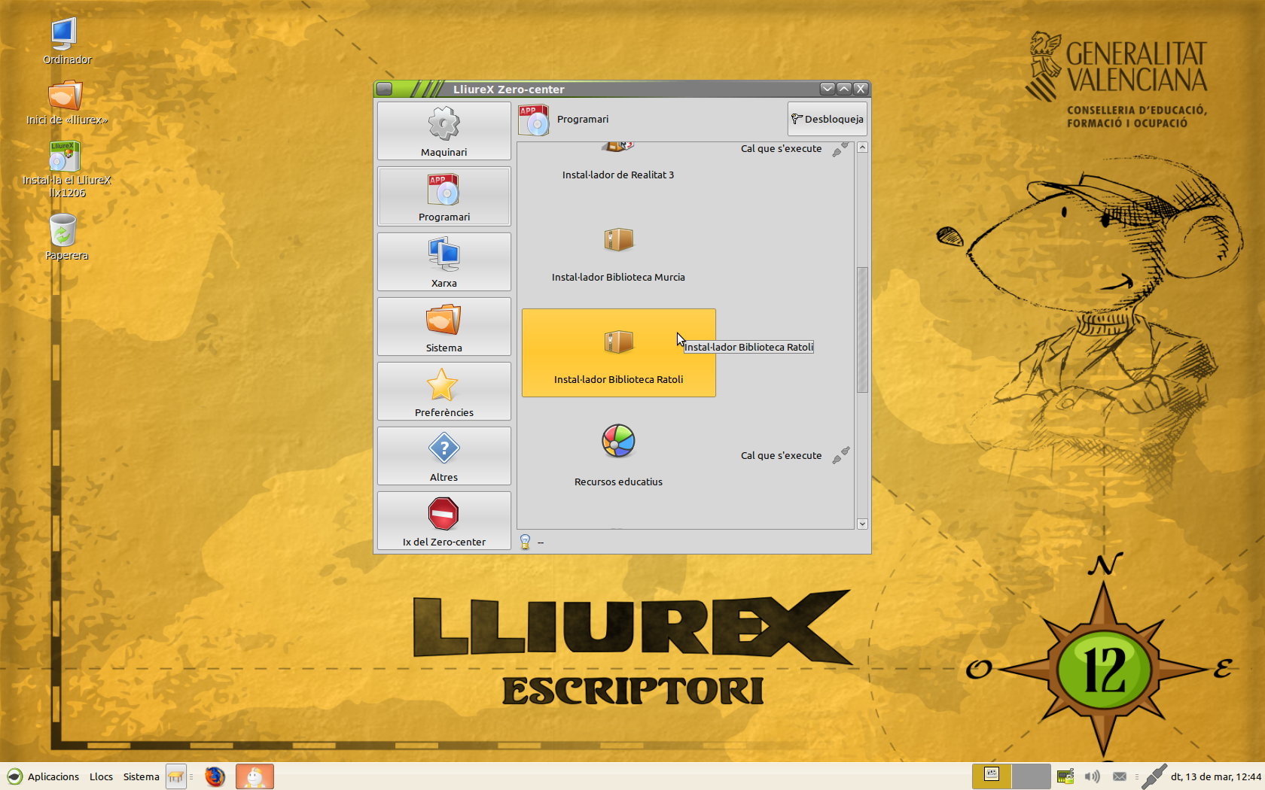
Task: Open the Xarxa category
Action: point(444,261)
